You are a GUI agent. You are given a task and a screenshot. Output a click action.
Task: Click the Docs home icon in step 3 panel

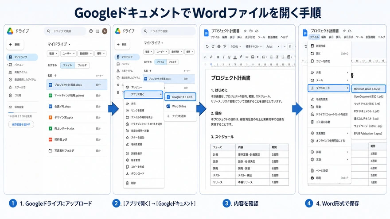[206, 33]
